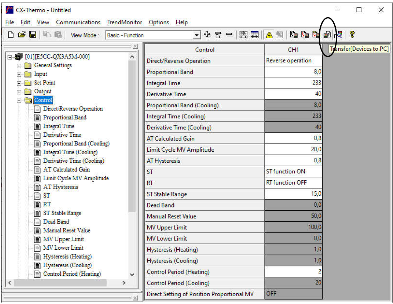The height and width of the screenshot is (304, 393).
Task: Click the tree horizontal scroll right arrow
Action: (x=124, y=283)
